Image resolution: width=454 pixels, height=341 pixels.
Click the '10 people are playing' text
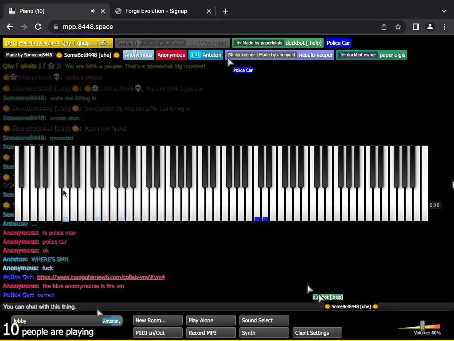point(48,330)
